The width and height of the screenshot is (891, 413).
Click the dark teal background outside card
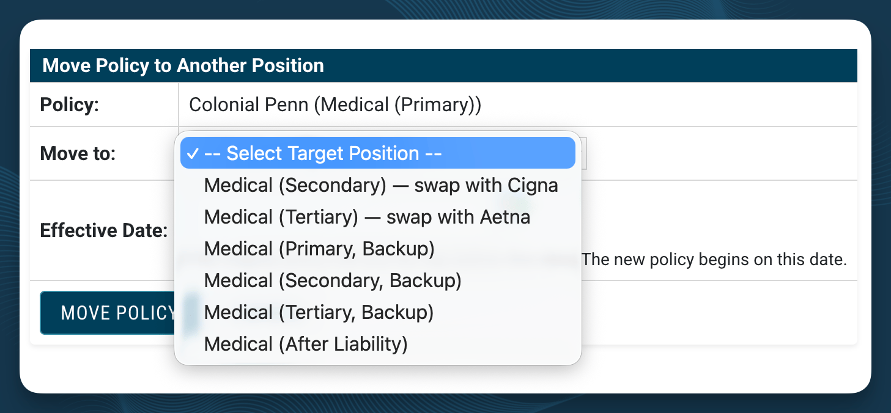[445, 9]
